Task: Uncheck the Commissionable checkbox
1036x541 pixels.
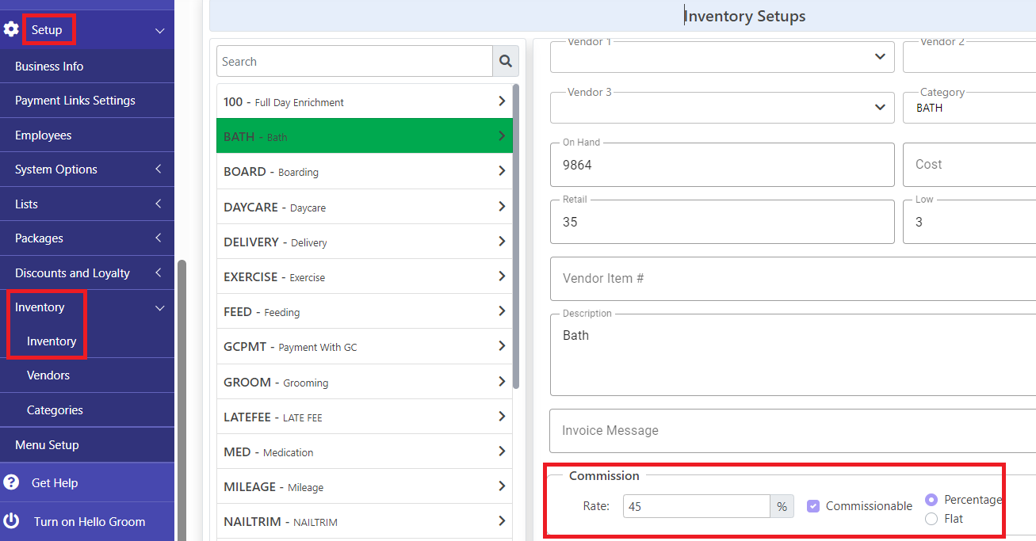Action: pos(813,506)
